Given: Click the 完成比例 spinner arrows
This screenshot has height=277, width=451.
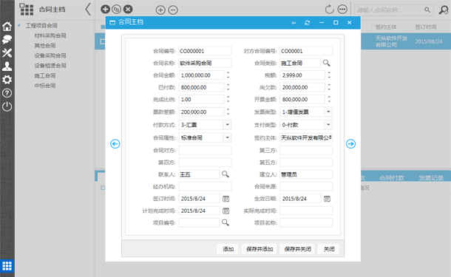Looking at the screenshot, I should tap(228, 99).
